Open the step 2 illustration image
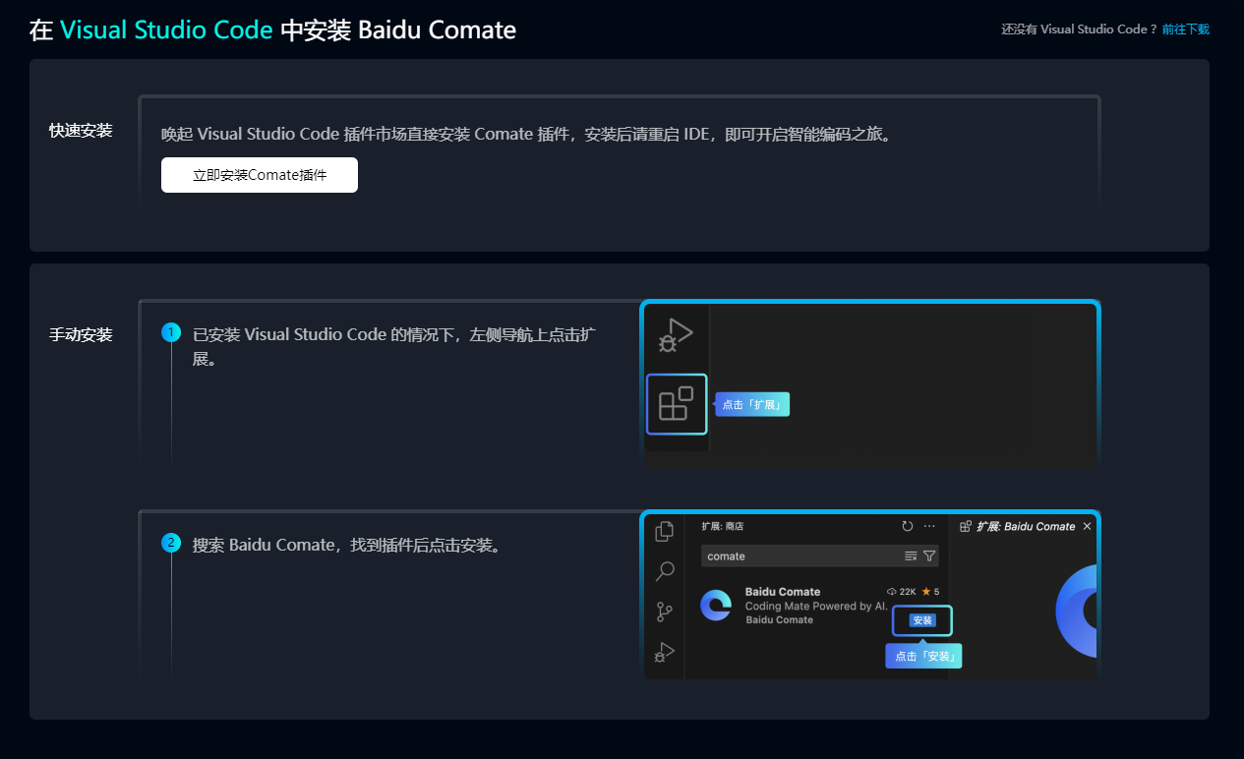The image size is (1244, 759). pyautogui.click(x=870, y=595)
